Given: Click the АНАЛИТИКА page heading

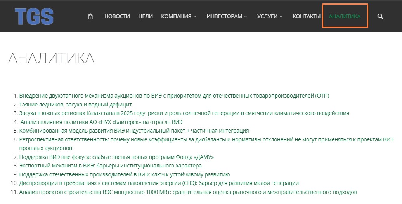Looking at the screenshot, I should pos(51,58).
